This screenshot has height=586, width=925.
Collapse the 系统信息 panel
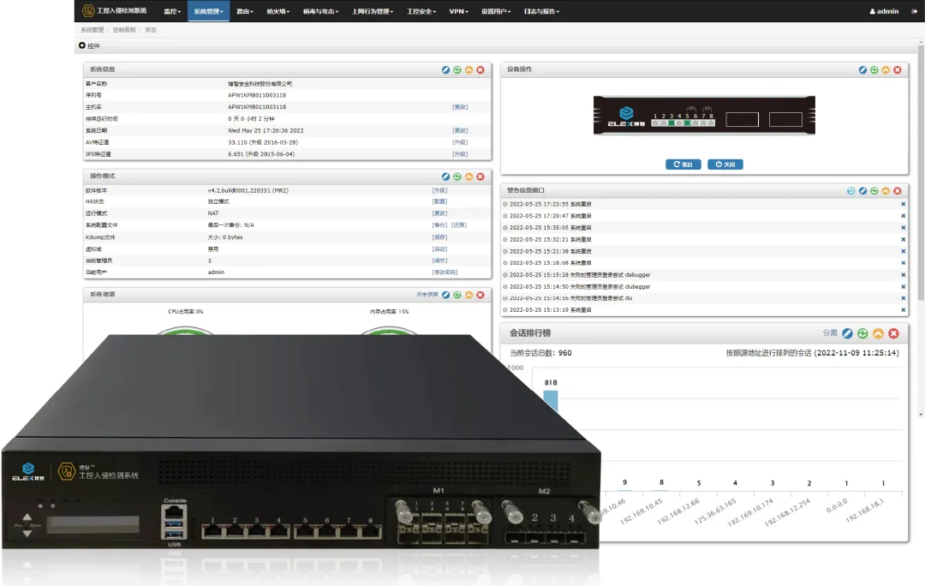click(x=469, y=69)
